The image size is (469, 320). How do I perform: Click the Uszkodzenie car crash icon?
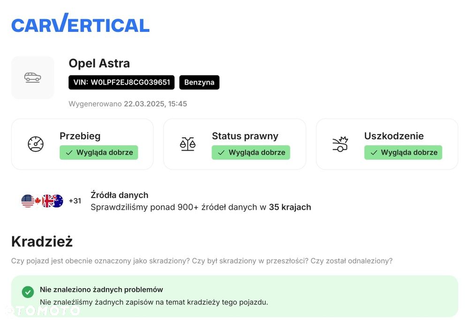pyautogui.click(x=340, y=144)
